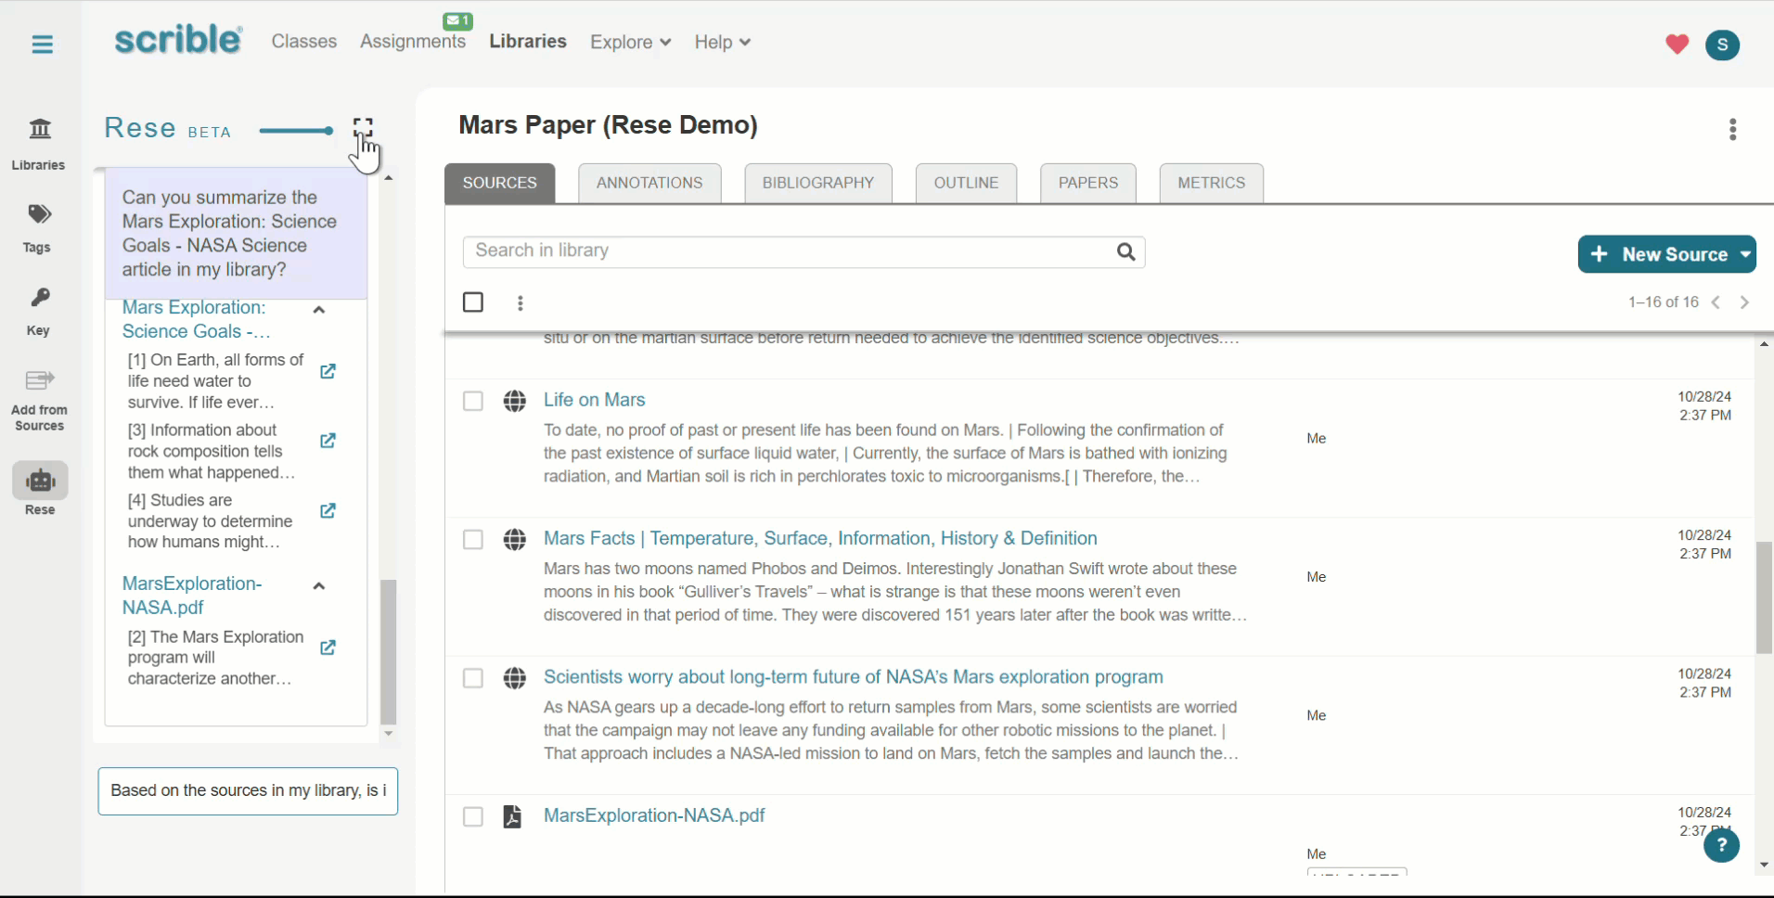
Task: Open external link for citation [2]
Action: pos(328,648)
